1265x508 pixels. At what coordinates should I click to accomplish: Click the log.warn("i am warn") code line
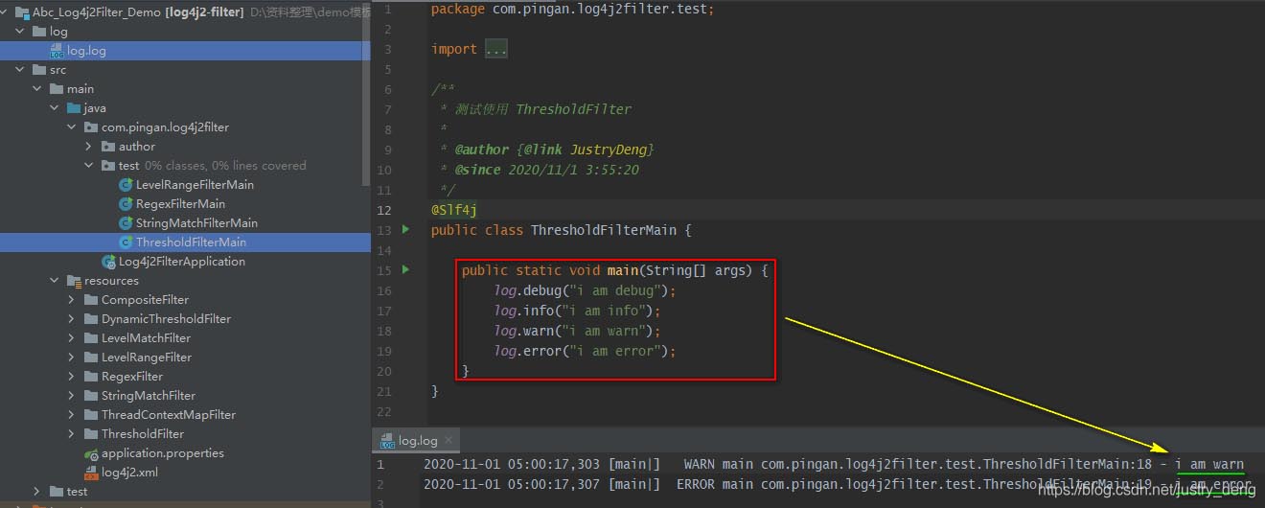click(x=578, y=331)
